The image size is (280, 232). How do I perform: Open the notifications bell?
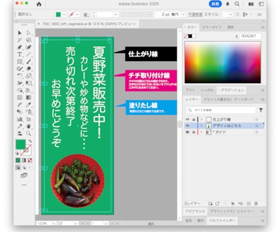228,4
